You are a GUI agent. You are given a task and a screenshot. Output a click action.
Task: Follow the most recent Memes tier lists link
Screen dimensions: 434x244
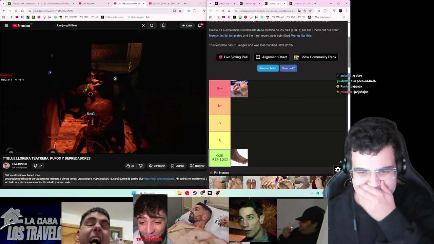301,36
